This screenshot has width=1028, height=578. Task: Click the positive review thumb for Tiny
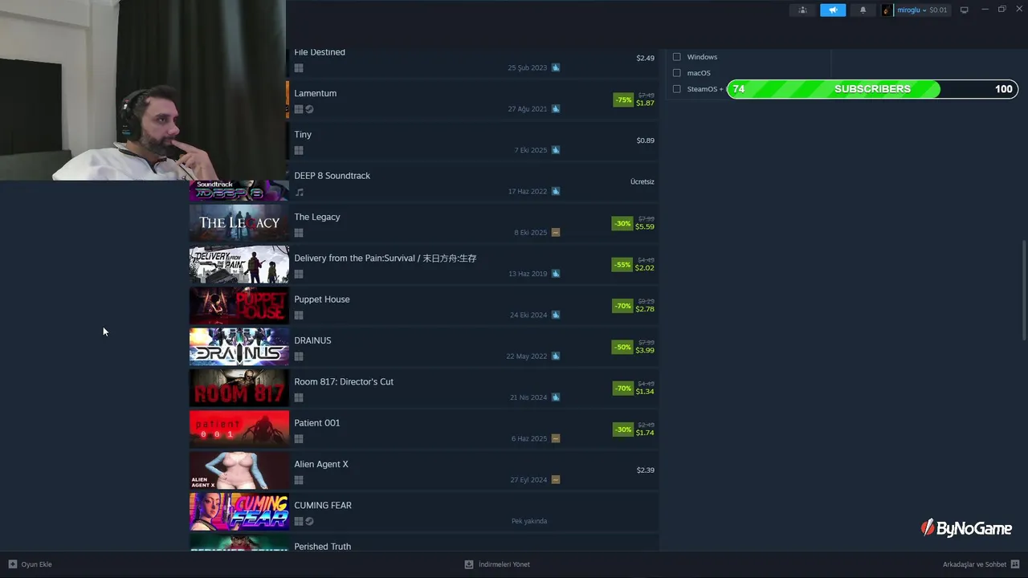556,150
